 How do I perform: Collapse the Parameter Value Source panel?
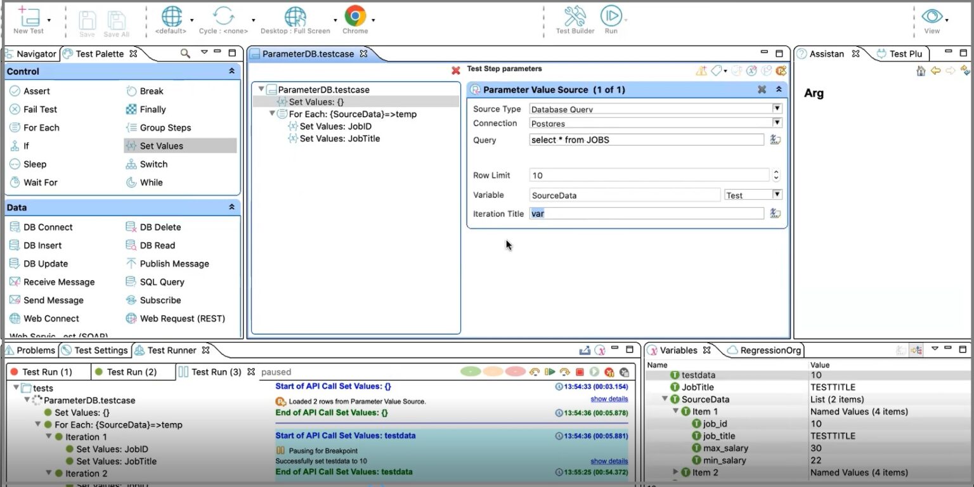[x=779, y=89]
